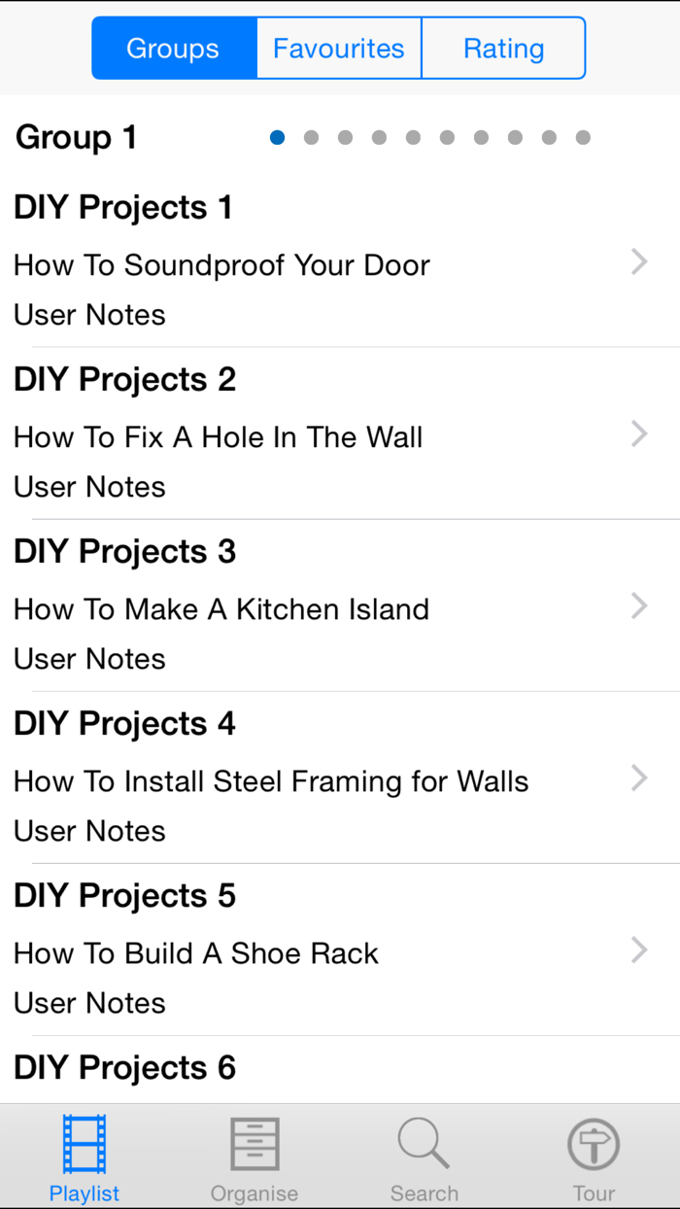This screenshot has width=680, height=1209.
Task: Click the Group 1 heading
Action: [x=76, y=138]
